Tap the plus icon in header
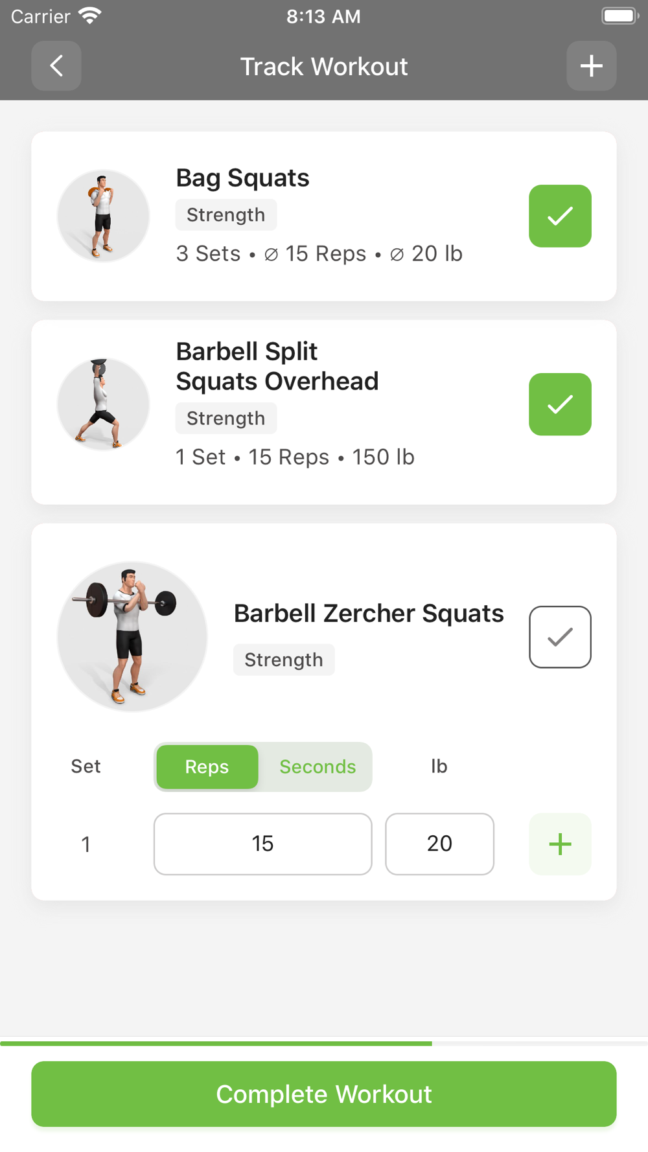This screenshot has width=648, height=1152. pos(591,66)
